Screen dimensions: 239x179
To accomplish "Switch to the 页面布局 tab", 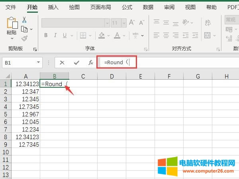I will point(100,7).
